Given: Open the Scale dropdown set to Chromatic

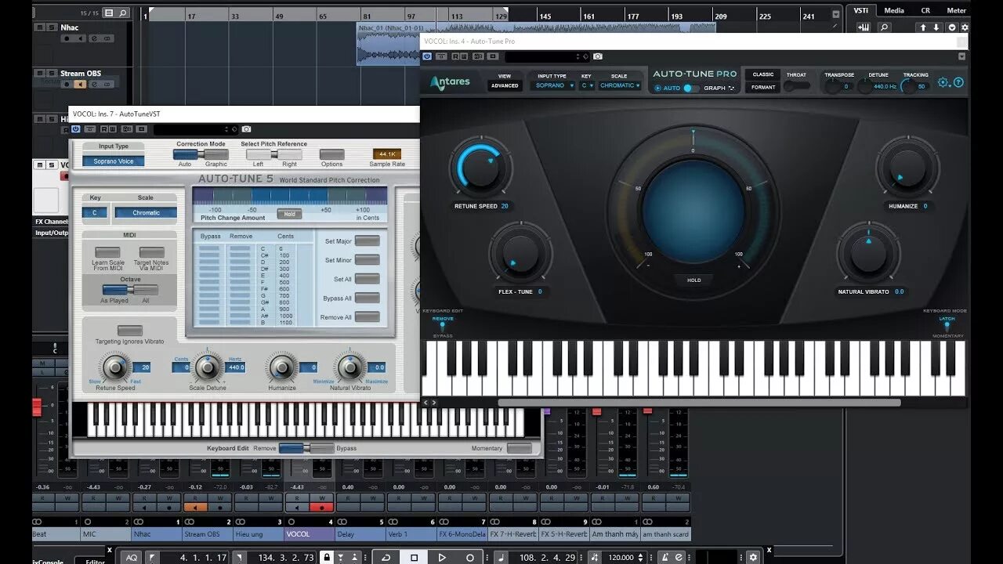Looking at the screenshot, I should (620, 85).
